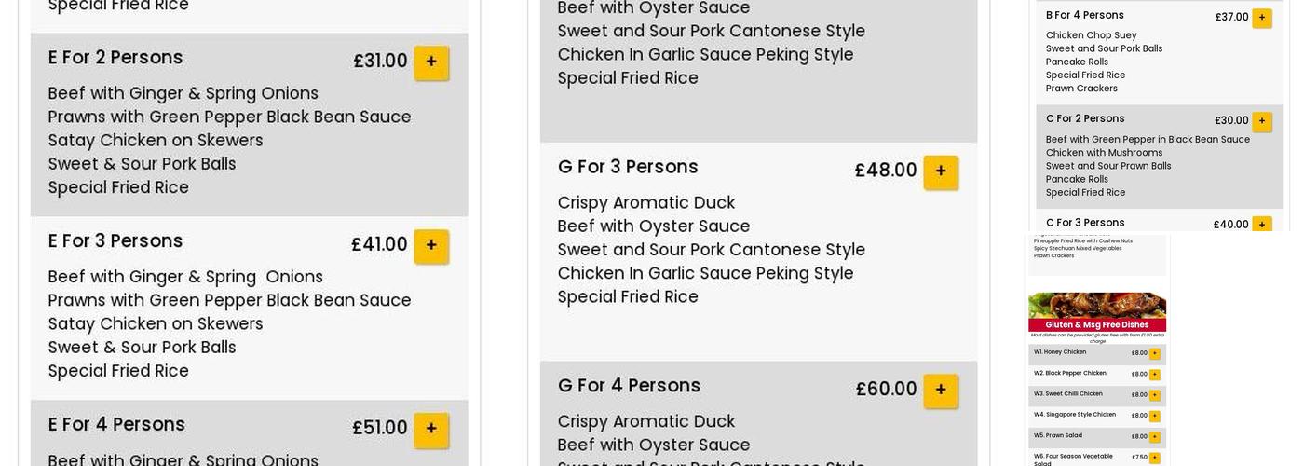Image resolution: width=1304 pixels, height=466 pixels.
Task: Add C For 3 Persons set meal
Action: pos(1262,225)
